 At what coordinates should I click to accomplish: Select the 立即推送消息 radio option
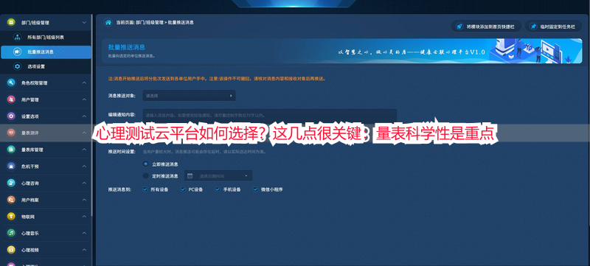point(145,164)
